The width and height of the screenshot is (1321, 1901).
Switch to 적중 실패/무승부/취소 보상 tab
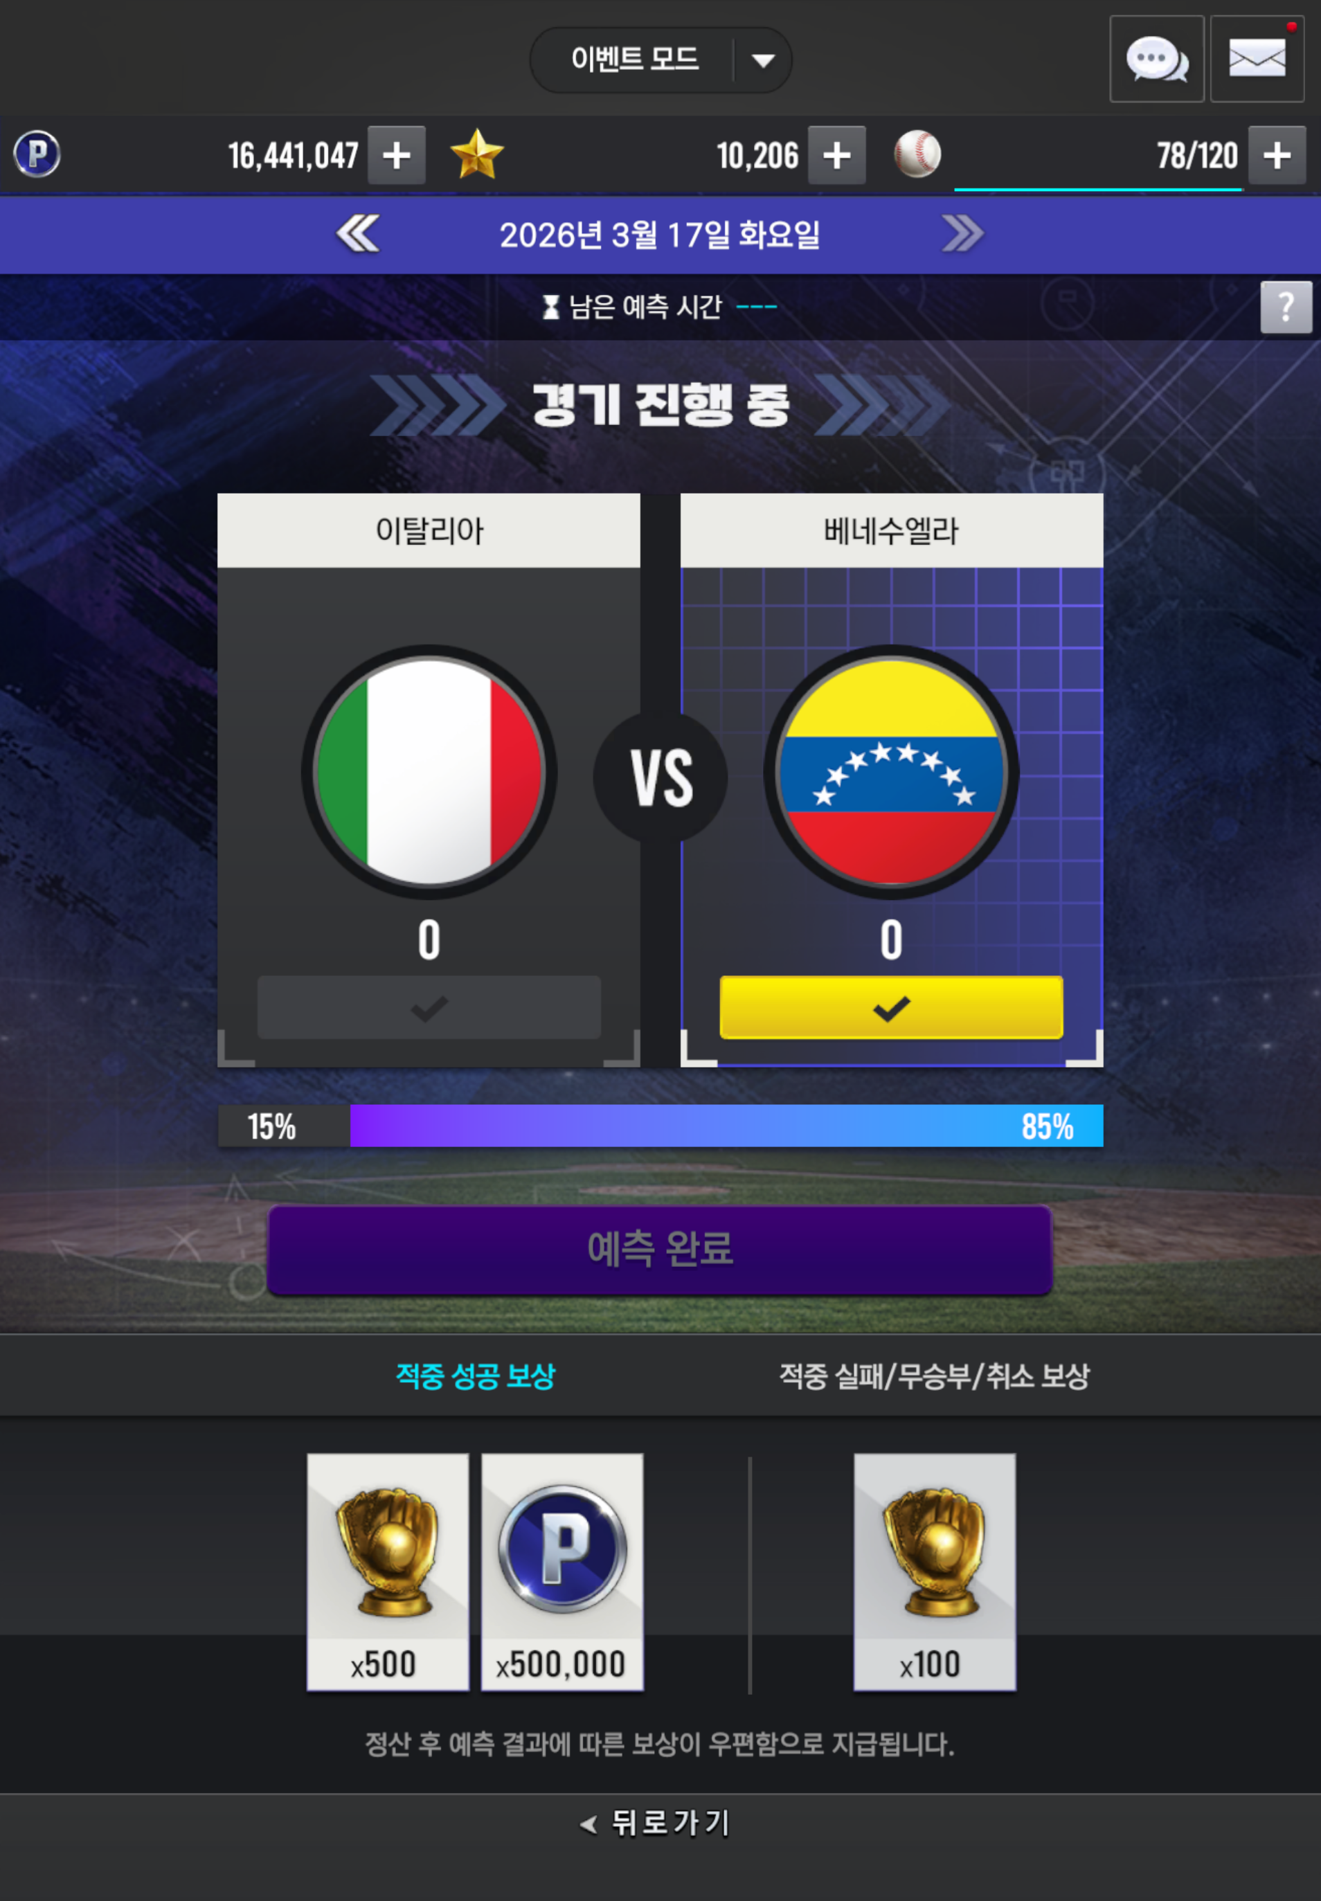click(x=935, y=1376)
